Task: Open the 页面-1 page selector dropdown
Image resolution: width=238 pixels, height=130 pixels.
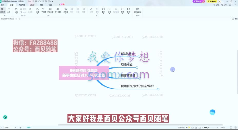Action: 15,128
